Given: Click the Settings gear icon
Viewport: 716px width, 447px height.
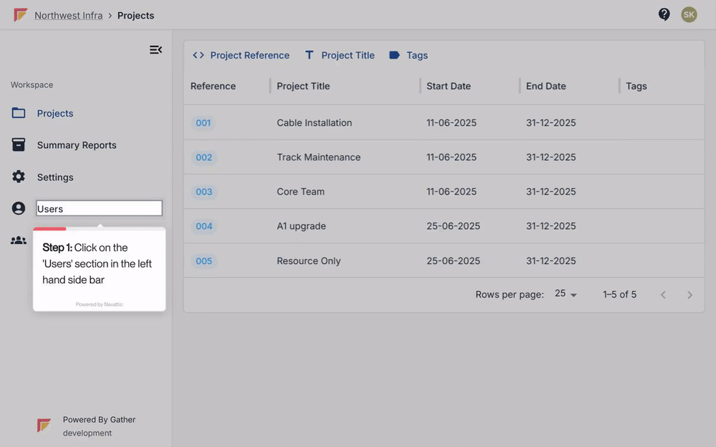Looking at the screenshot, I should (19, 177).
